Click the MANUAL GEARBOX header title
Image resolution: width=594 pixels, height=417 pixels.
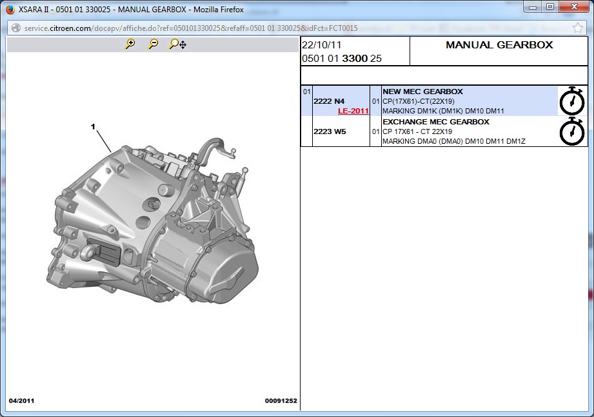click(499, 44)
